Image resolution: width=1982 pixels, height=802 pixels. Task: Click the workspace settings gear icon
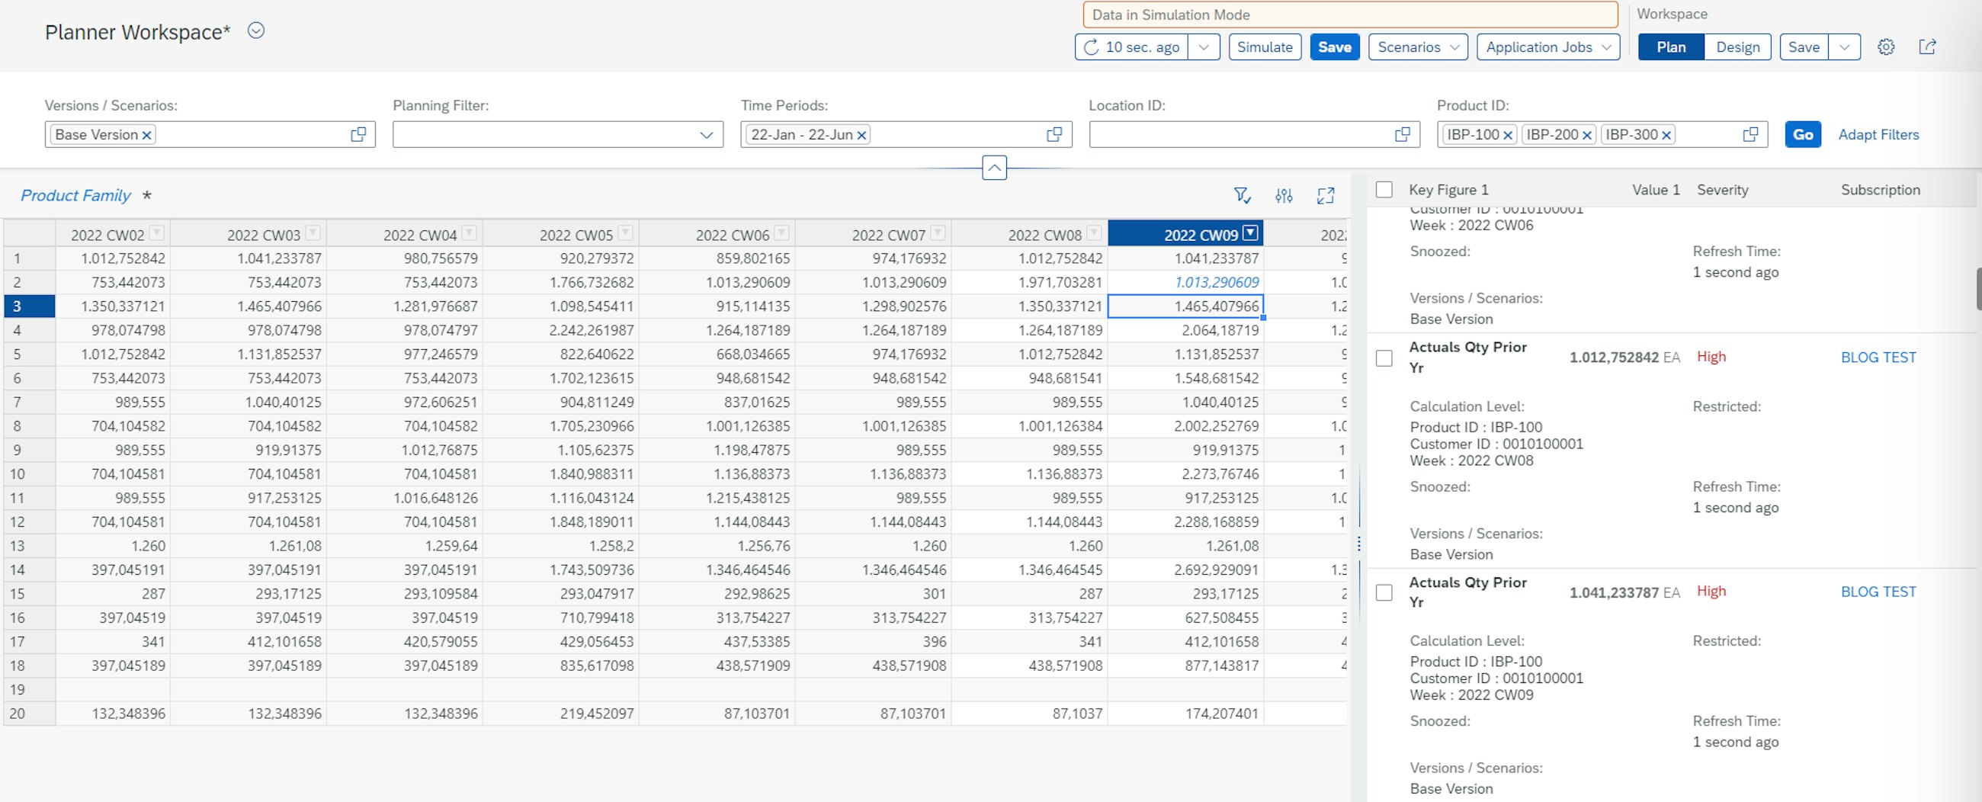point(1885,47)
